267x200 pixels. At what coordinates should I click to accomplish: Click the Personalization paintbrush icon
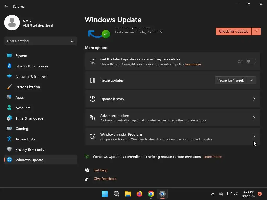[x=9, y=87]
